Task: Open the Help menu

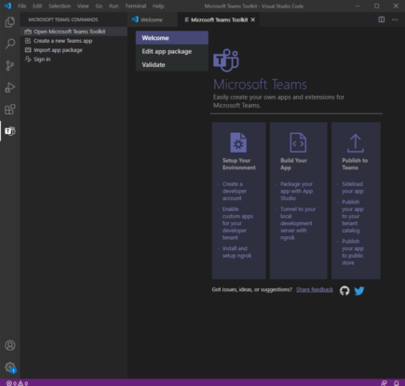Action: pos(158,6)
